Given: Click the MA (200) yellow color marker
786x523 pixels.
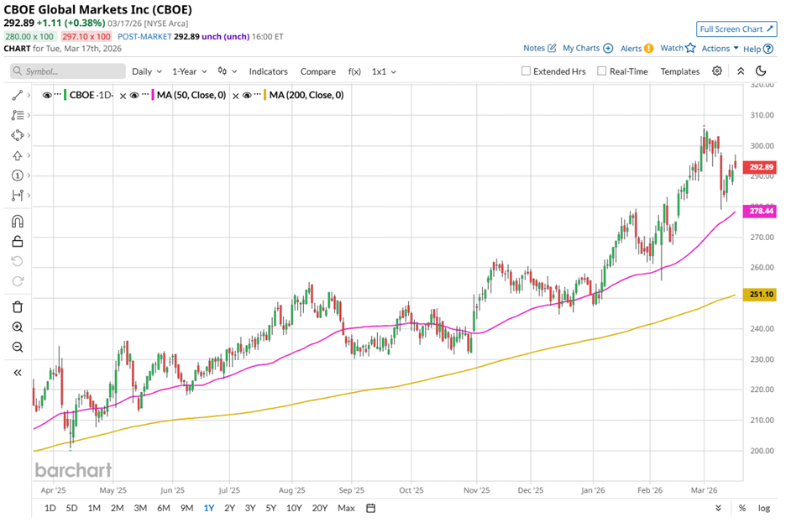Looking at the screenshot, I should (266, 96).
